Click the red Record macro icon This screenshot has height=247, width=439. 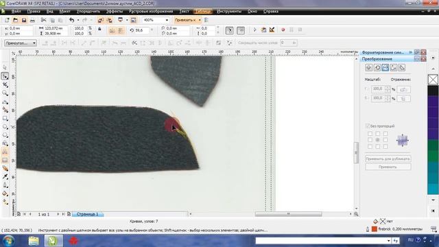pyautogui.click(x=283, y=30)
